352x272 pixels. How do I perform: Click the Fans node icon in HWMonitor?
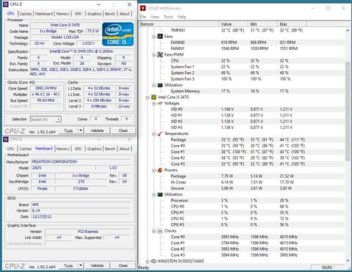[160, 37]
